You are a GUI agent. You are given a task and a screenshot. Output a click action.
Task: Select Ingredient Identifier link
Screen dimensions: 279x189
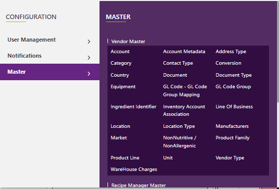click(133, 107)
